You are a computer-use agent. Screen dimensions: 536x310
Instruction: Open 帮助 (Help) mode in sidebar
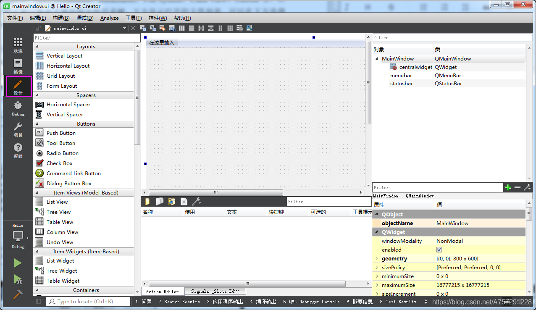coord(18,150)
